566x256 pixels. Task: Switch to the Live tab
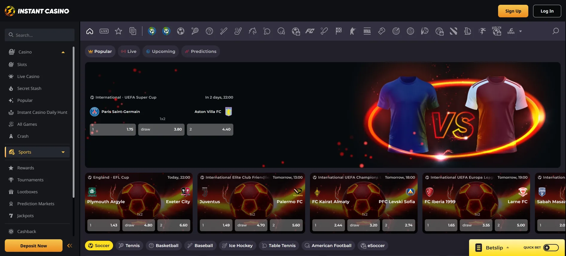coord(129,51)
